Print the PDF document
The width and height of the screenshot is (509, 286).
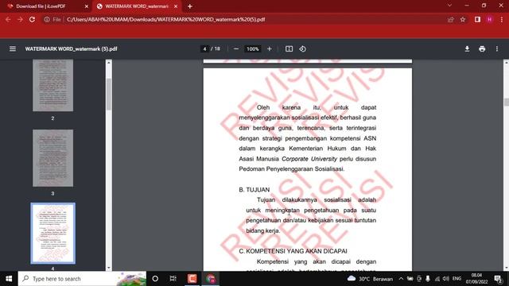482,49
